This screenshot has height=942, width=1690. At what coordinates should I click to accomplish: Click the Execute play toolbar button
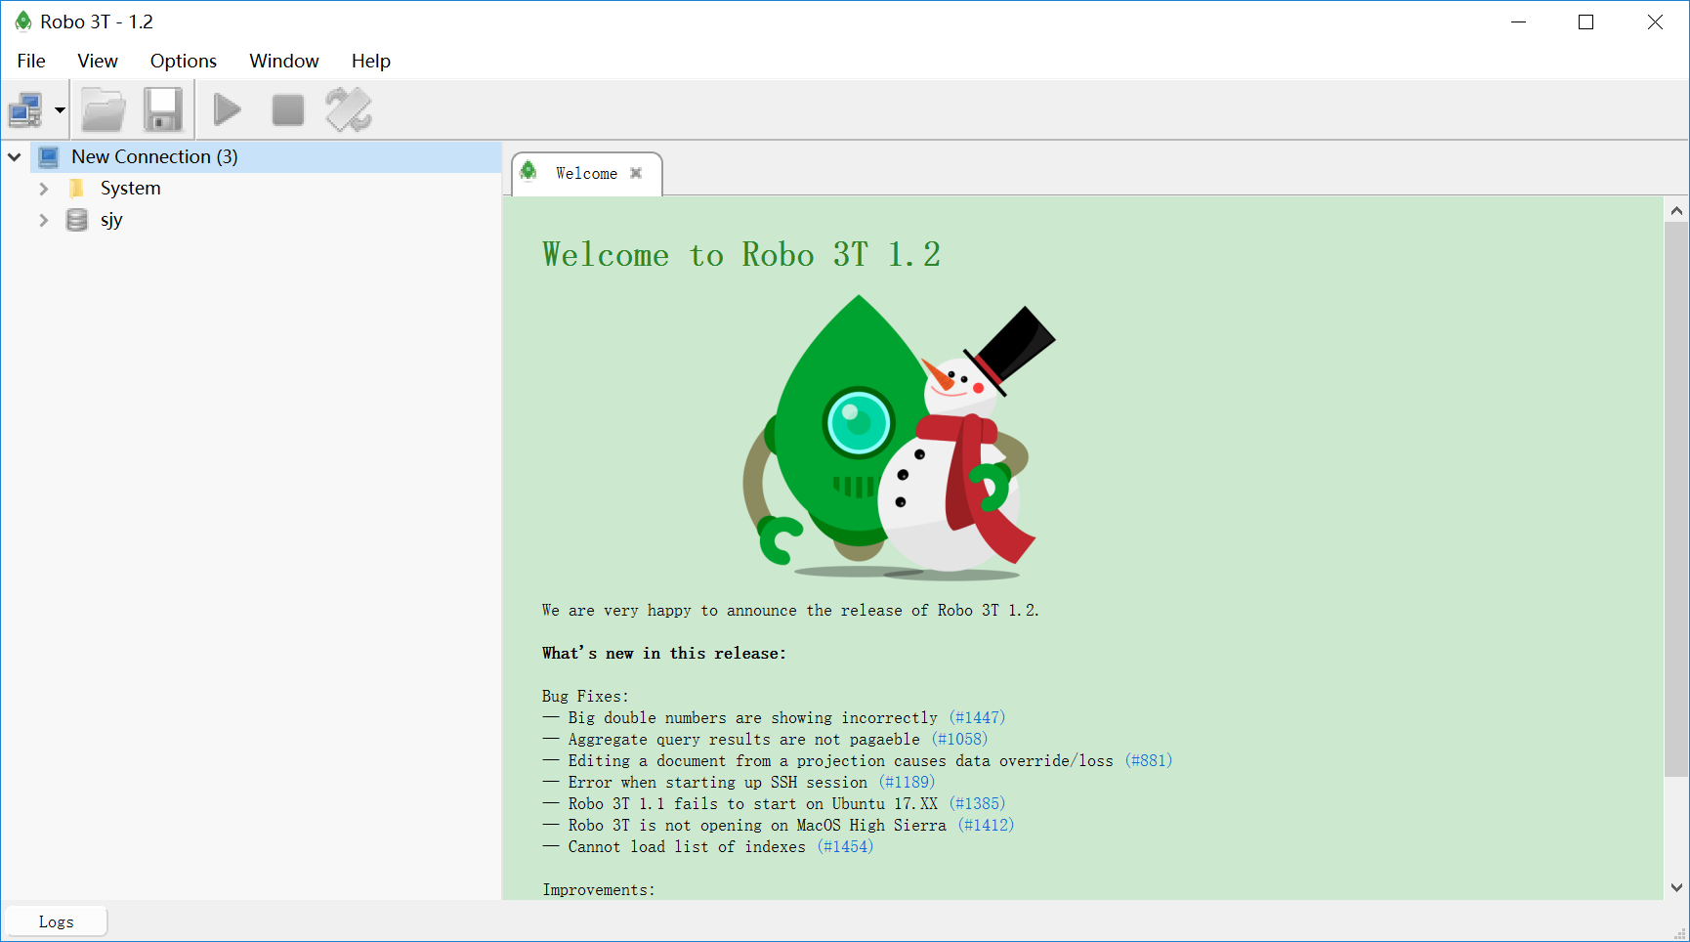point(227,110)
